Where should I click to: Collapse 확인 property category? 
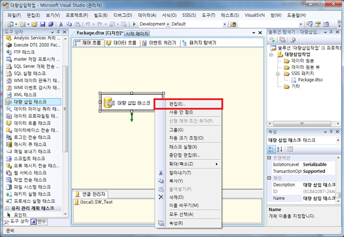269,178
